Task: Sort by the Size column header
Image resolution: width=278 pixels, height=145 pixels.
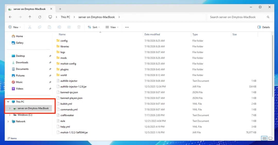Action: pyautogui.click(x=234, y=34)
